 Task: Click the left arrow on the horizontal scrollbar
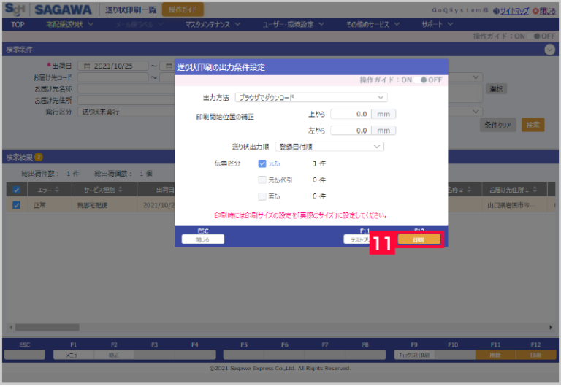[9, 328]
